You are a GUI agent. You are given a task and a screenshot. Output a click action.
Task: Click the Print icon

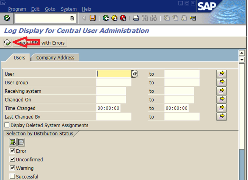136,18
